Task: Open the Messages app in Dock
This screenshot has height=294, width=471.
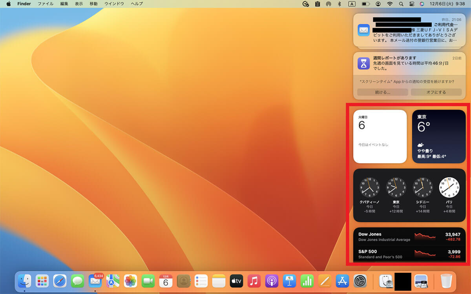Action: coord(77,281)
